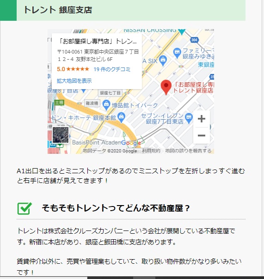Click the red トレント銀座店 map label
Viewport: 264px width, 279px height.
pos(193,87)
